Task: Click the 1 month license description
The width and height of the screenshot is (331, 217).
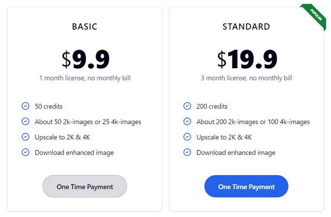Action: coord(85,78)
